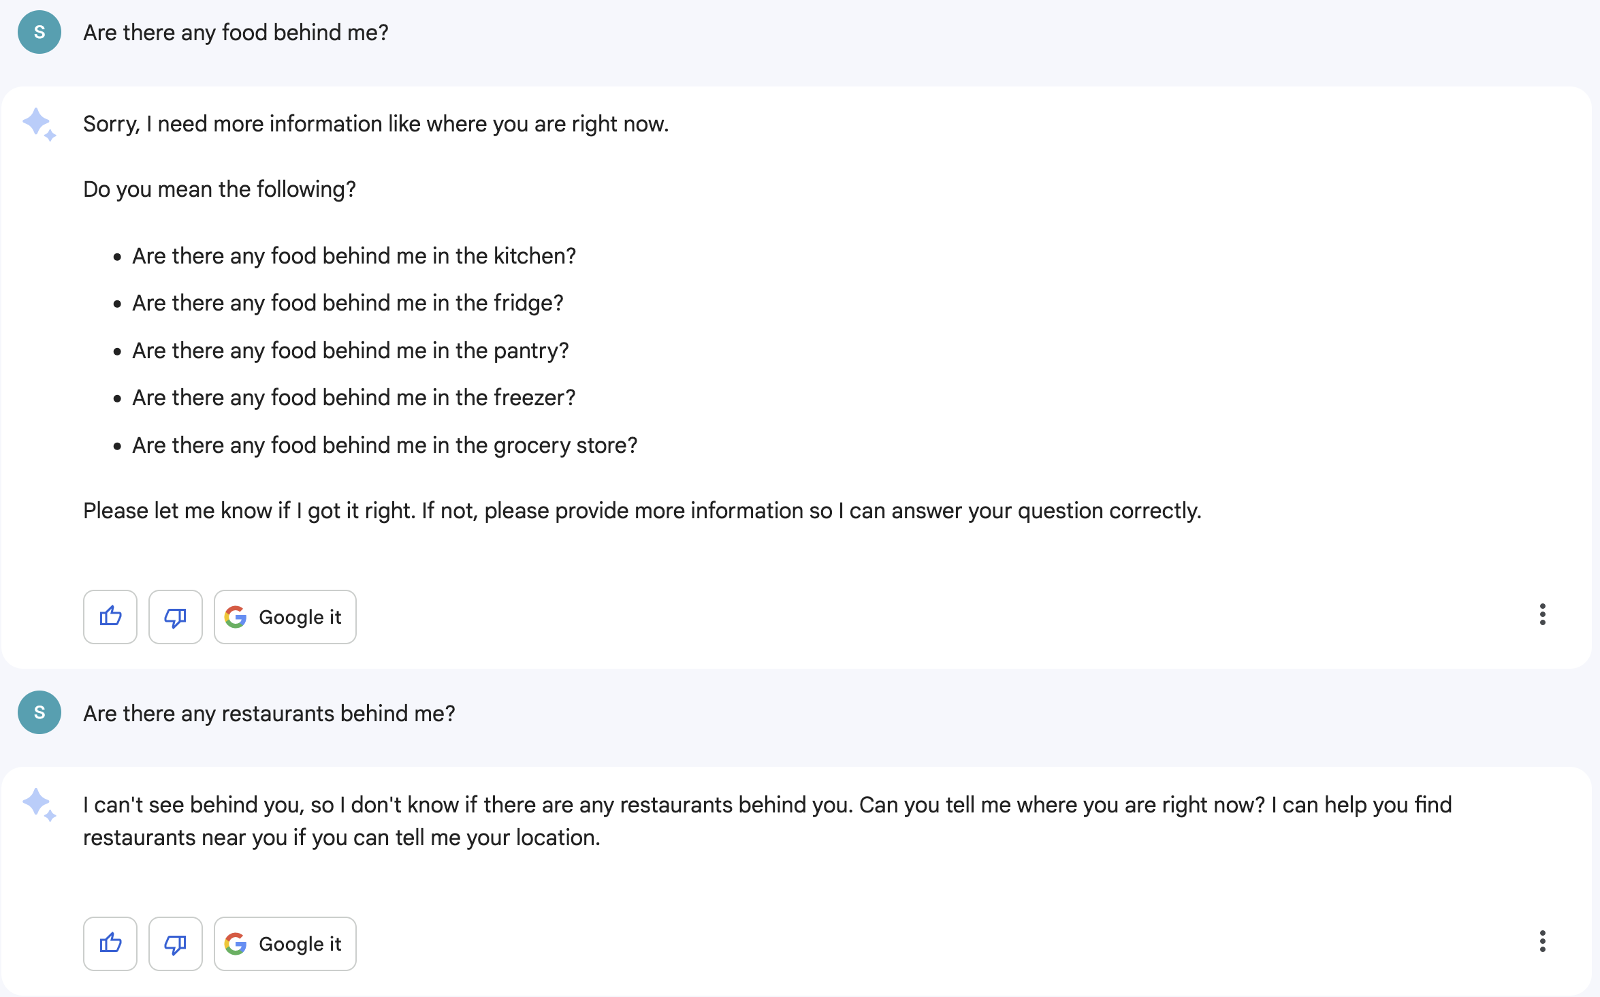Open three-dot menu of restaurants response
1600x997 pixels.
click(x=1542, y=941)
